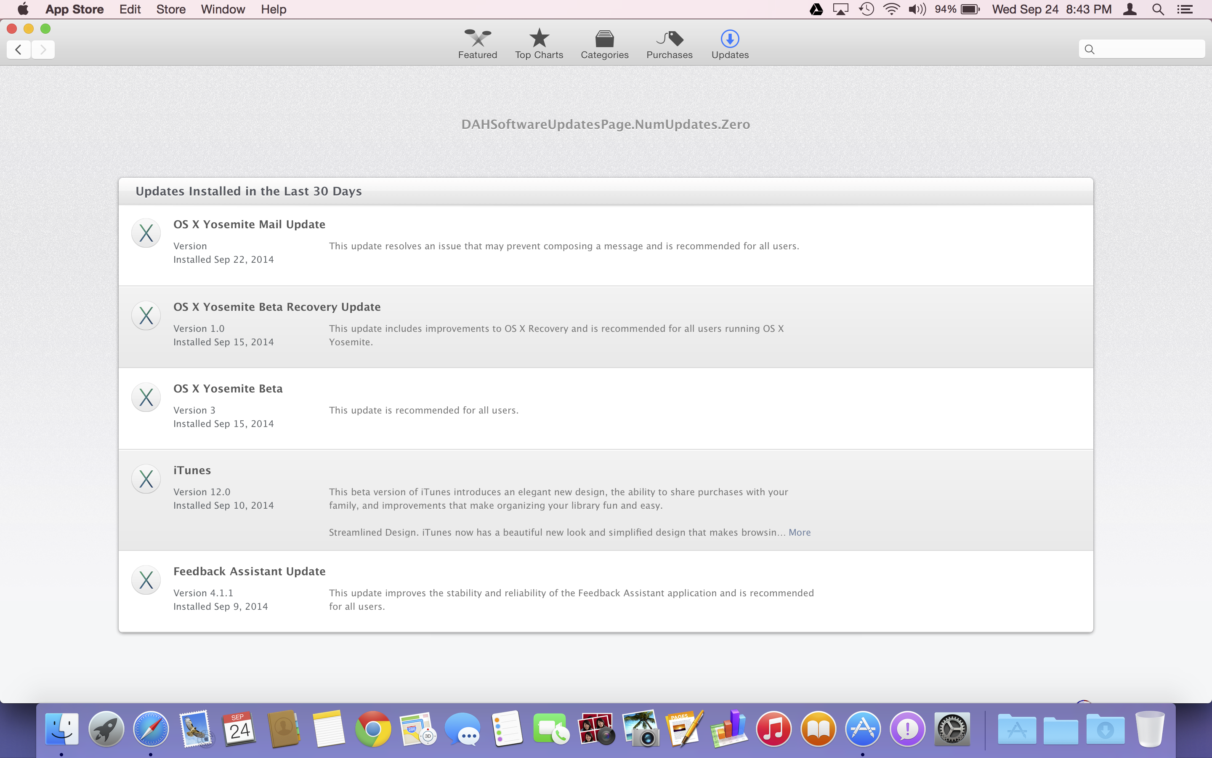Open Pages from the Dock
The image size is (1212, 758).
[685, 729]
